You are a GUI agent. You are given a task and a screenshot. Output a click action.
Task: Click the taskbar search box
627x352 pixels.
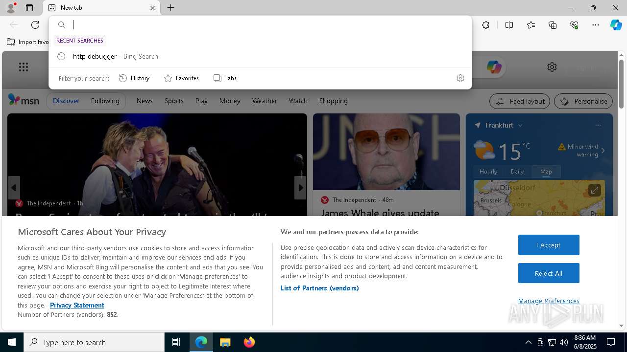94,342
